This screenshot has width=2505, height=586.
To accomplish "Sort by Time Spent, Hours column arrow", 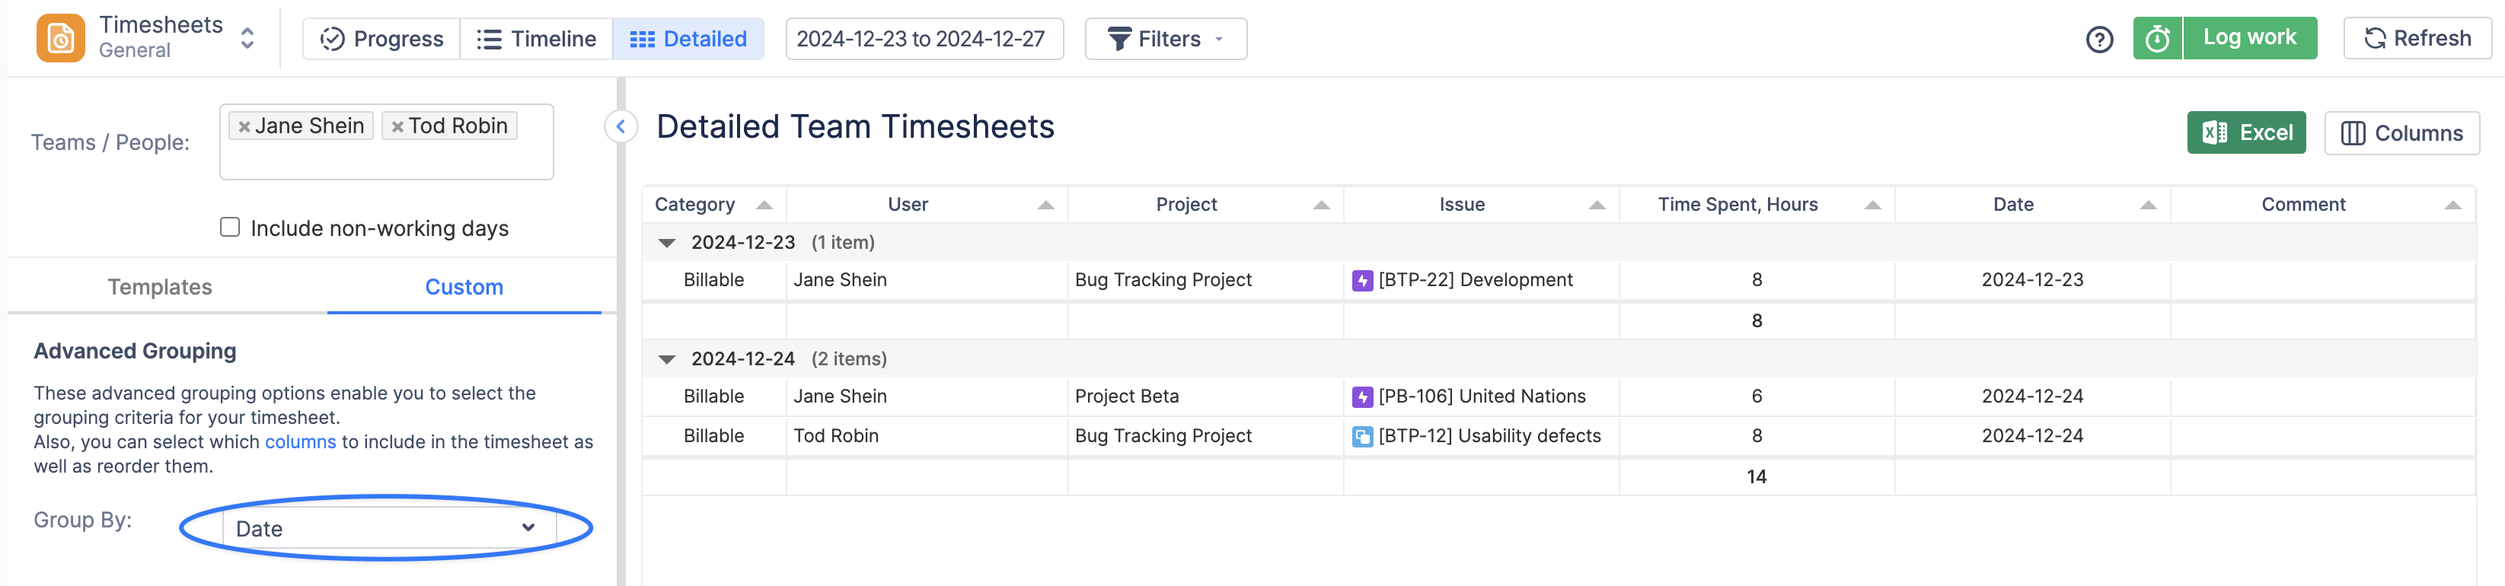I will pyautogui.click(x=1872, y=205).
